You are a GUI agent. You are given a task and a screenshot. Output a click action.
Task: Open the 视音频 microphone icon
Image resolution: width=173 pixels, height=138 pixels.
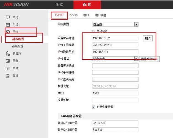pyautogui.click(x=8, y=54)
